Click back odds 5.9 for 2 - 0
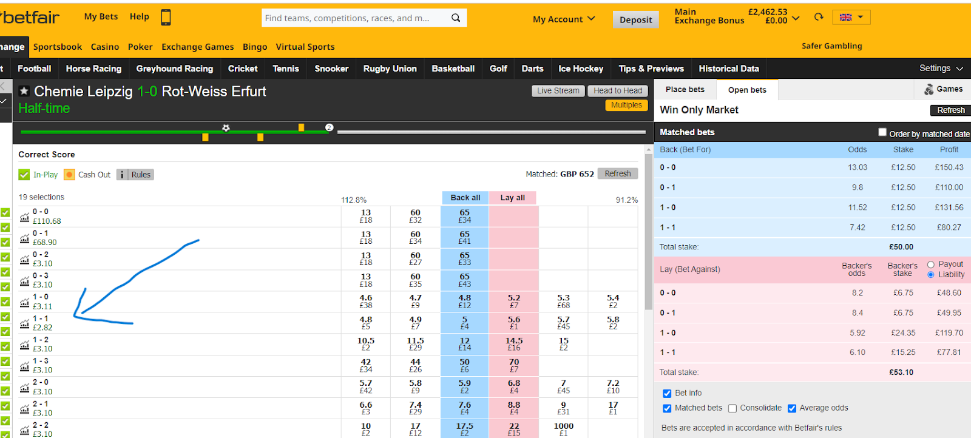 click(465, 386)
